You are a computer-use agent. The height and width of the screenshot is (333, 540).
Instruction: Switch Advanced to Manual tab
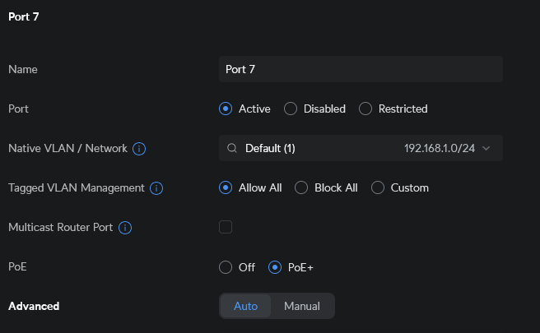click(302, 306)
